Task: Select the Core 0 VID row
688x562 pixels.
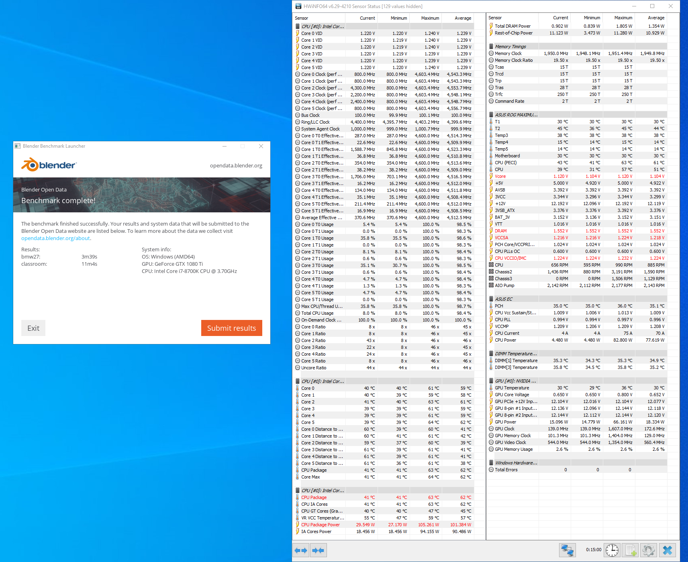Action: [384, 33]
